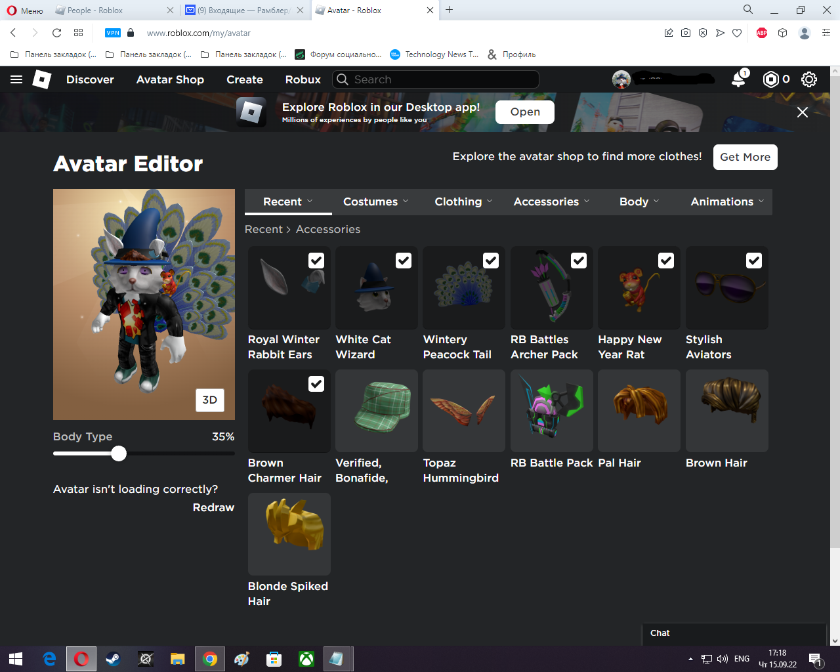Open the AdBlock Plus extension icon
Screen dimensions: 840x672
coord(762,33)
